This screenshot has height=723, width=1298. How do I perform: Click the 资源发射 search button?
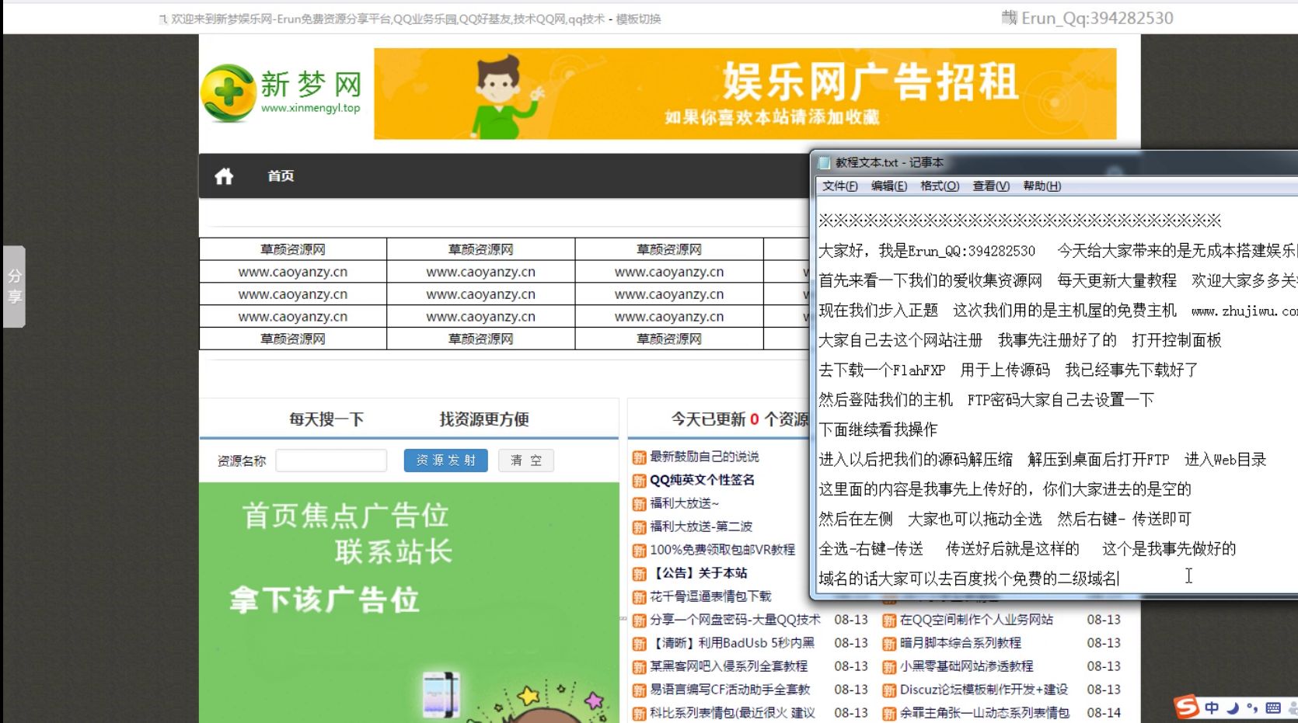tap(445, 461)
